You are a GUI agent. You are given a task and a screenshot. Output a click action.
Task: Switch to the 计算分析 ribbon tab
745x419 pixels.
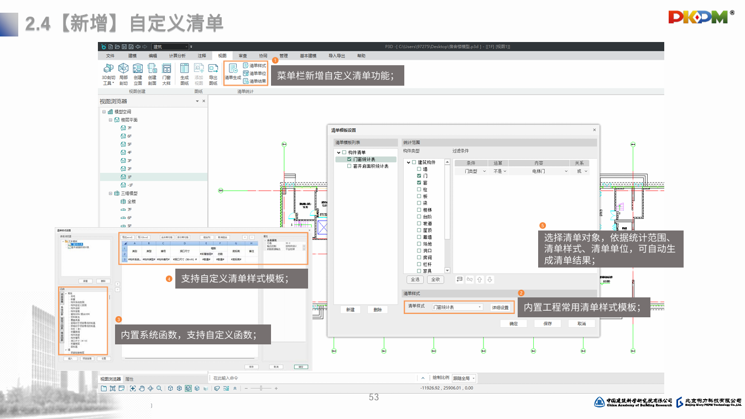point(177,56)
